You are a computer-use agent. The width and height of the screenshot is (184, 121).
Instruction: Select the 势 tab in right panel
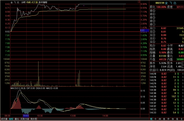coord(169,119)
